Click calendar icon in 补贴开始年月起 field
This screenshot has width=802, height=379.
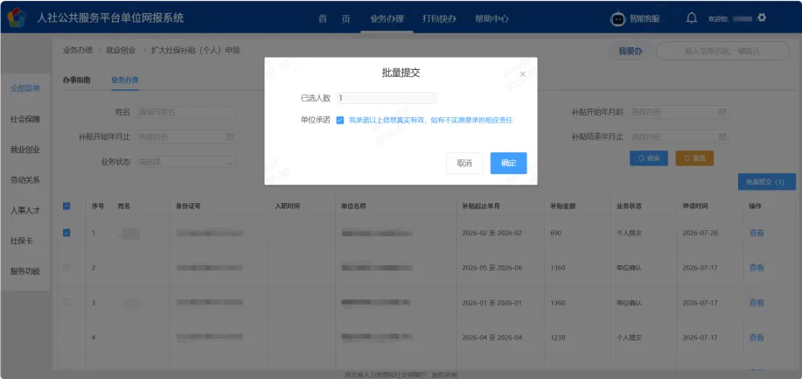(x=722, y=112)
